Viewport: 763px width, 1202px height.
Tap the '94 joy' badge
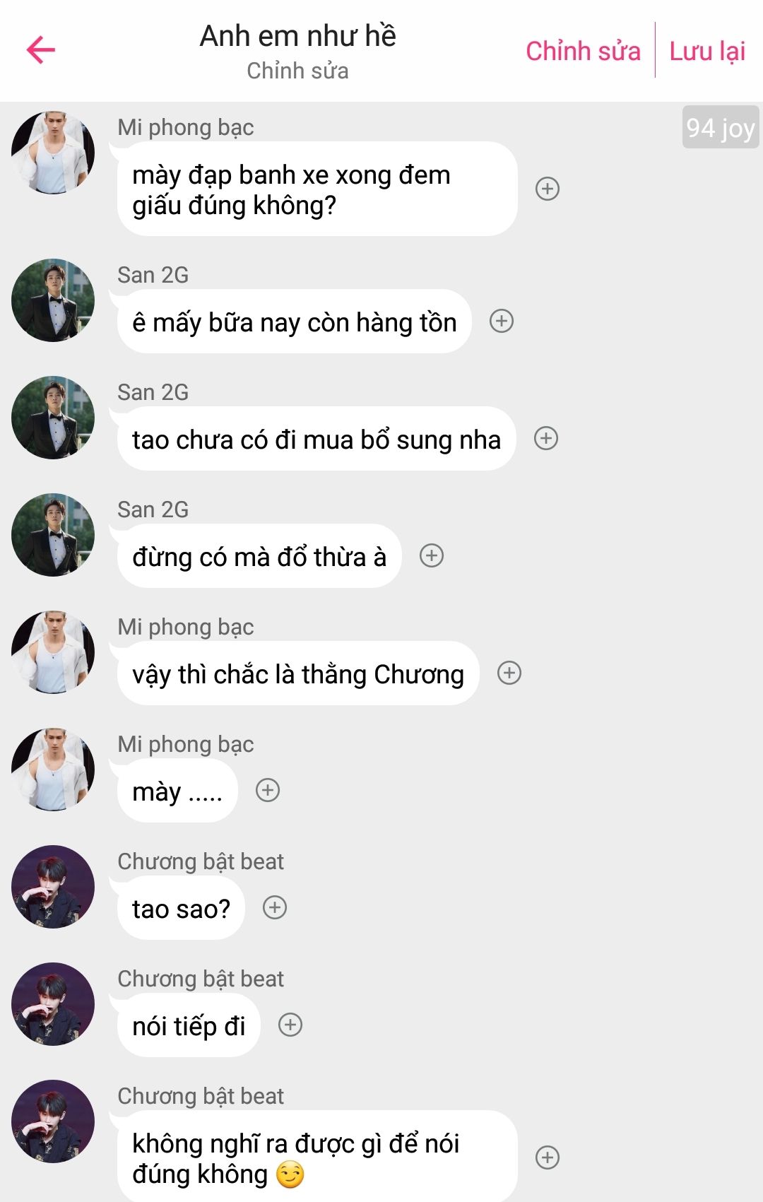click(x=721, y=127)
